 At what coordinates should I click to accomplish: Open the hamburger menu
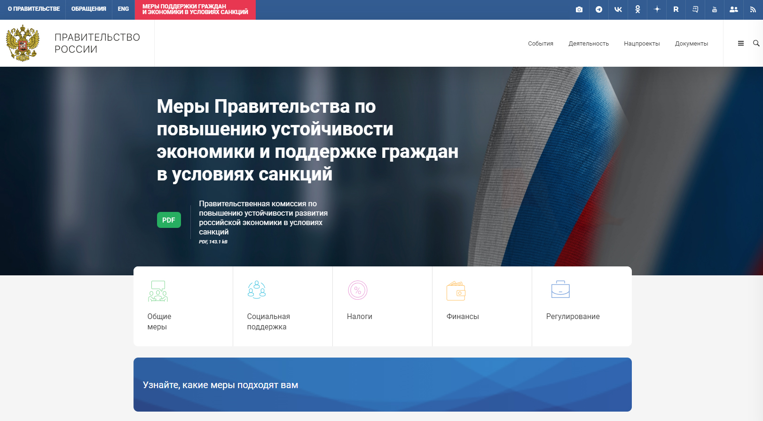tap(741, 43)
